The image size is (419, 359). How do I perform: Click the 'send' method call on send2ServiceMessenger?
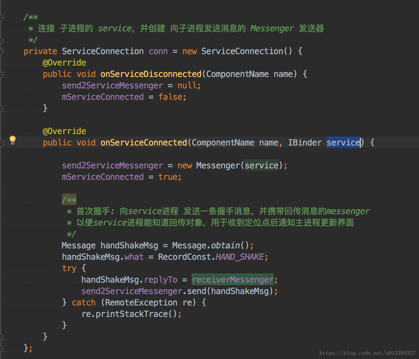[197, 291]
